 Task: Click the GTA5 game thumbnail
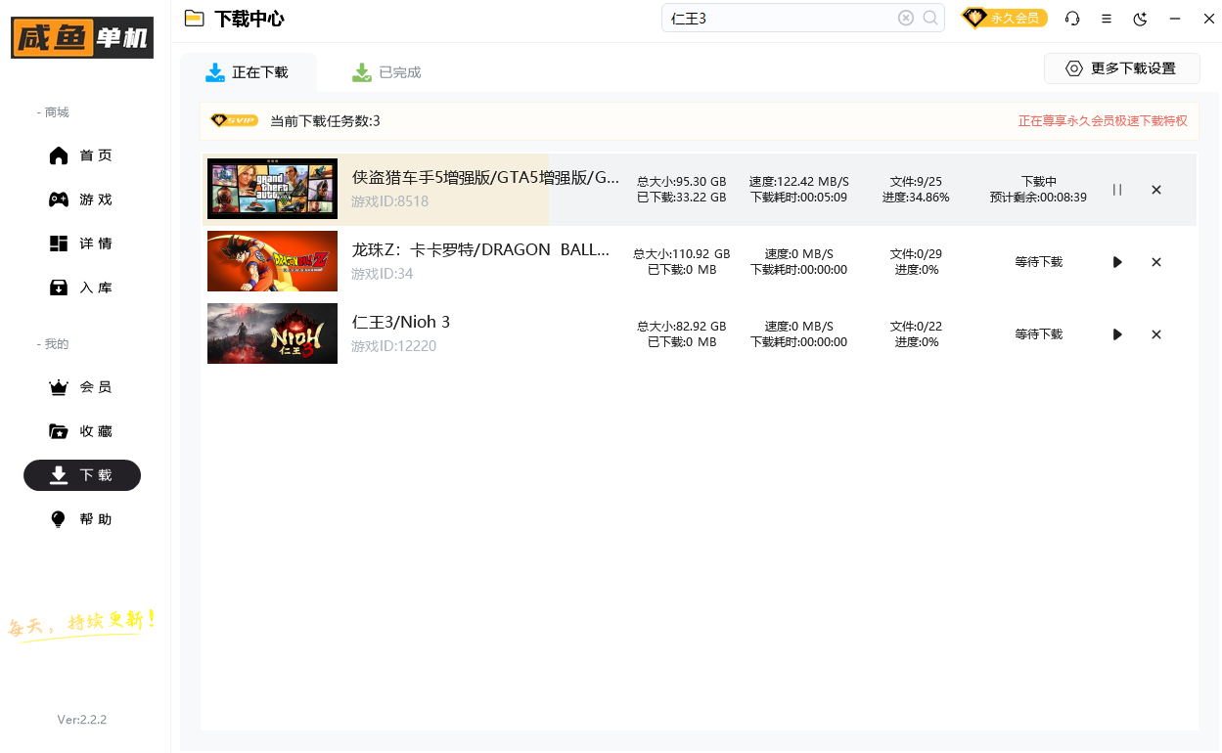272,189
